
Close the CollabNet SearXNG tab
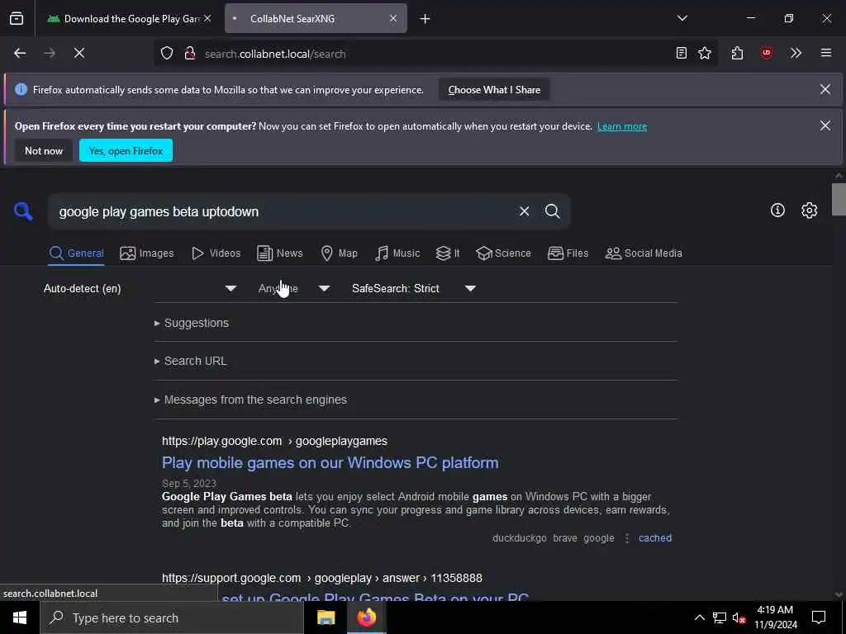(x=392, y=19)
